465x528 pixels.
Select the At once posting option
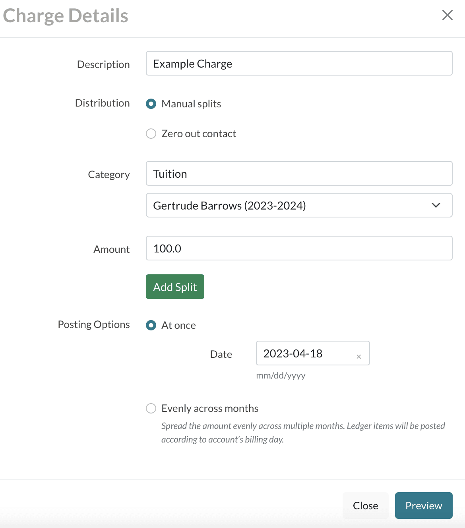point(151,325)
